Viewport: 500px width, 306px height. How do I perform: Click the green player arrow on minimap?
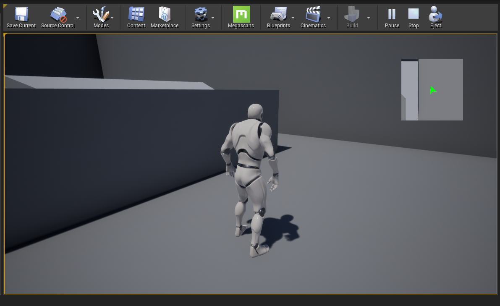(x=432, y=91)
